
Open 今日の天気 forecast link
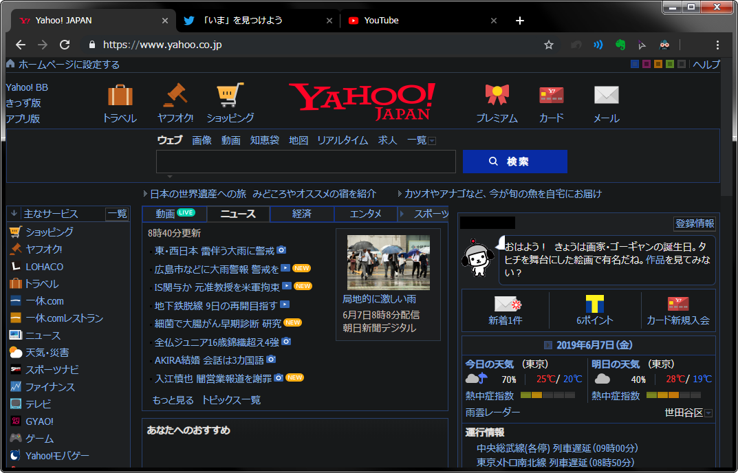490,364
